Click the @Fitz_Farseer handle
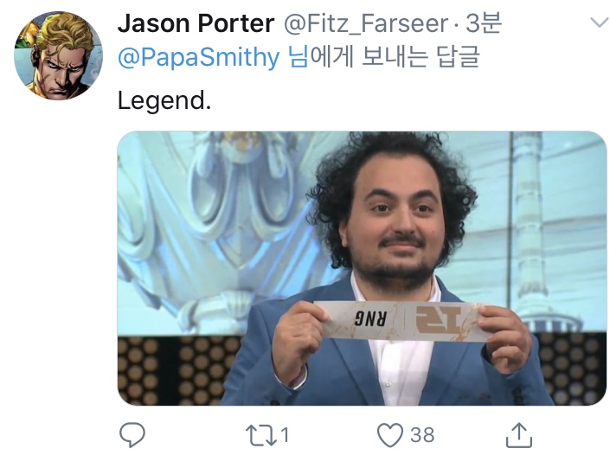The height and width of the screenshot is (455, 610). (x=366, y=24)
